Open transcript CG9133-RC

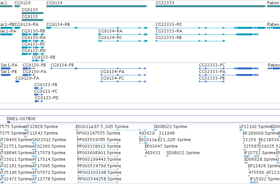click(34, 44)
